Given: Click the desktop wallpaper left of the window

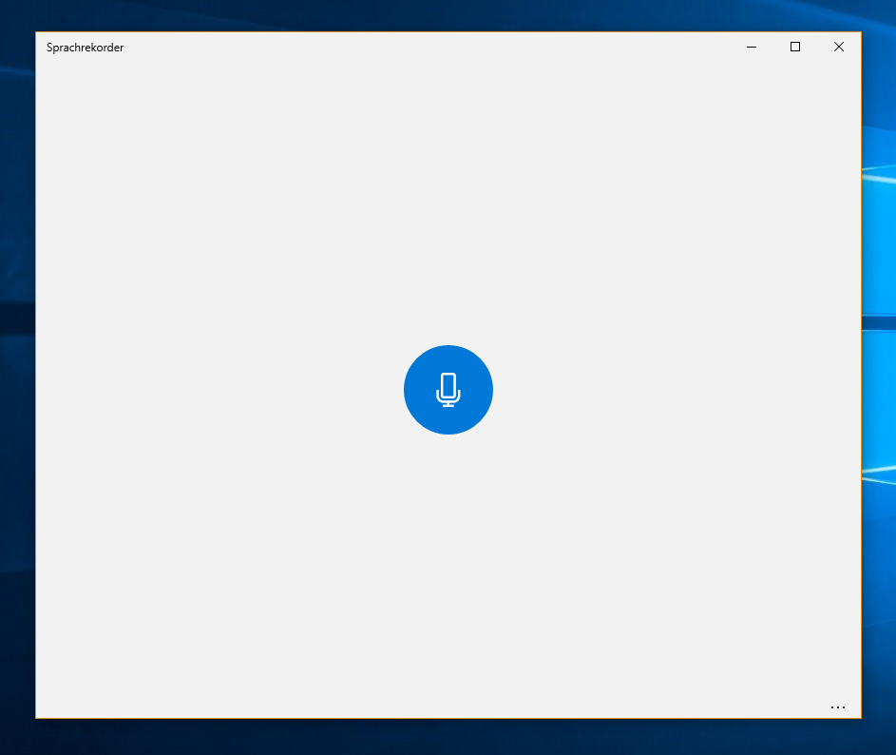Looking at the screenshot, I should coord(17,380).
